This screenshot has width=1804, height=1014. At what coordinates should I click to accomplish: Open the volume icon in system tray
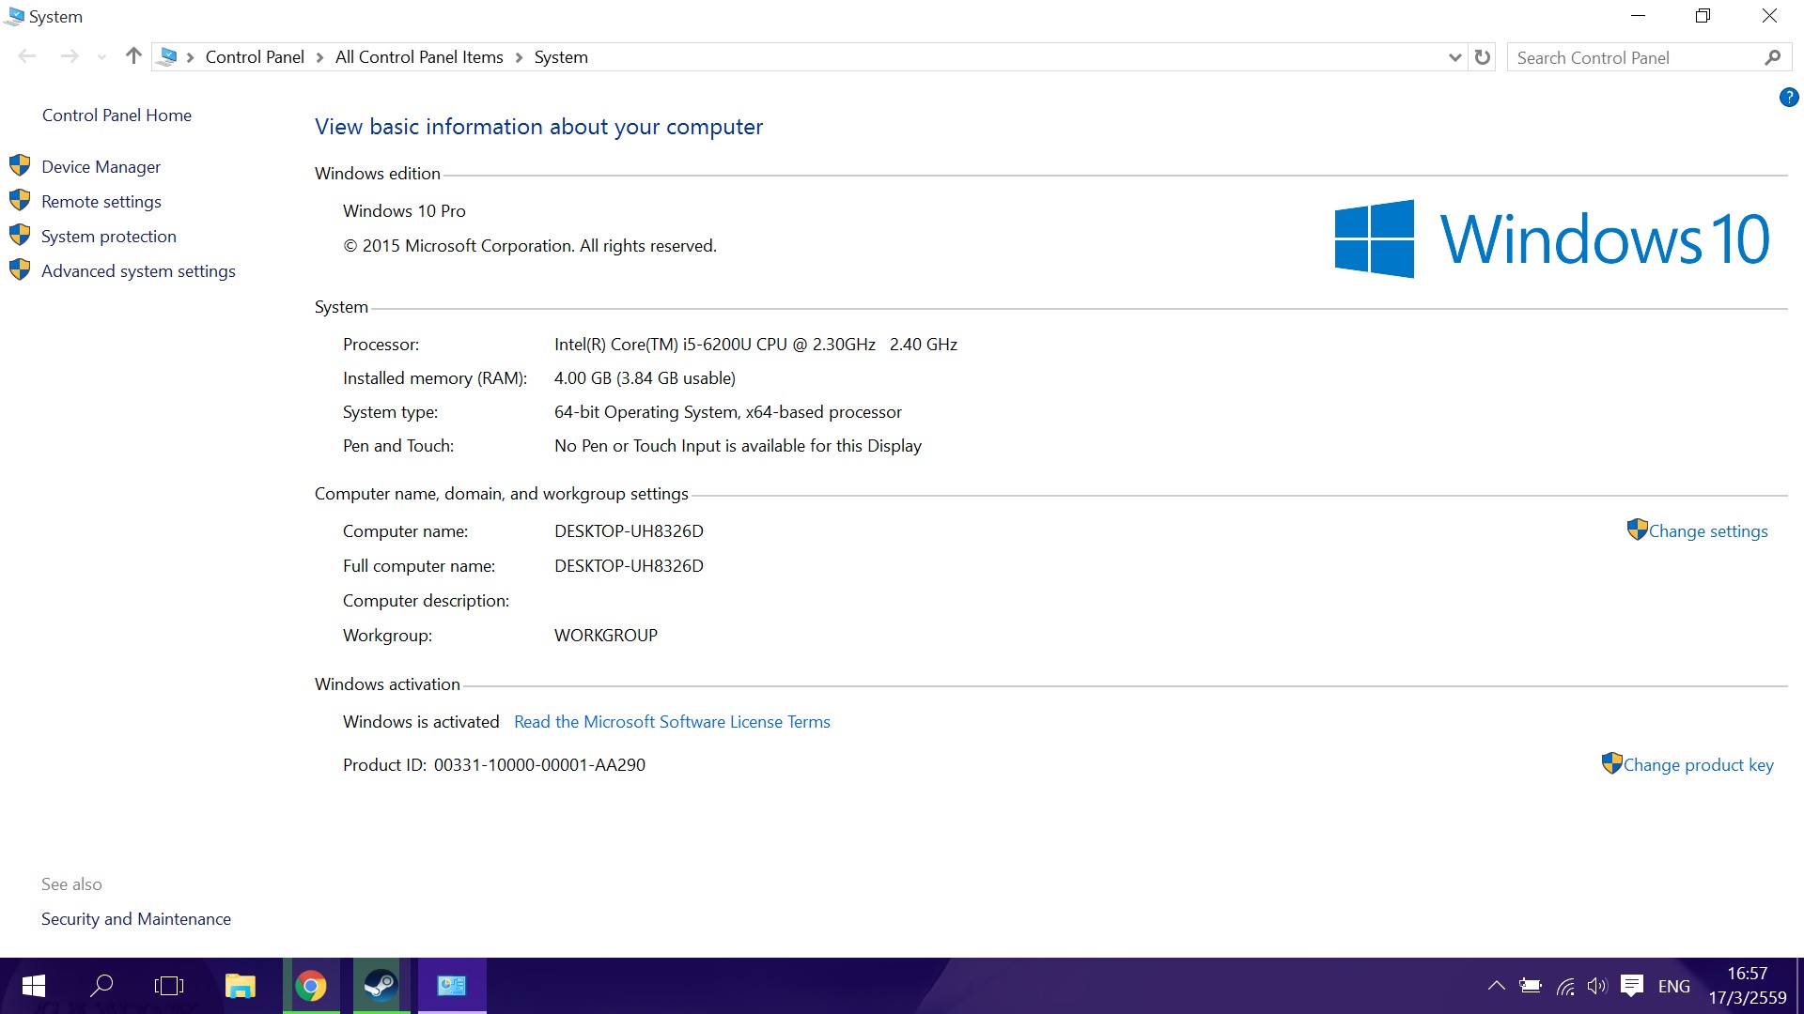[1596, 986]
